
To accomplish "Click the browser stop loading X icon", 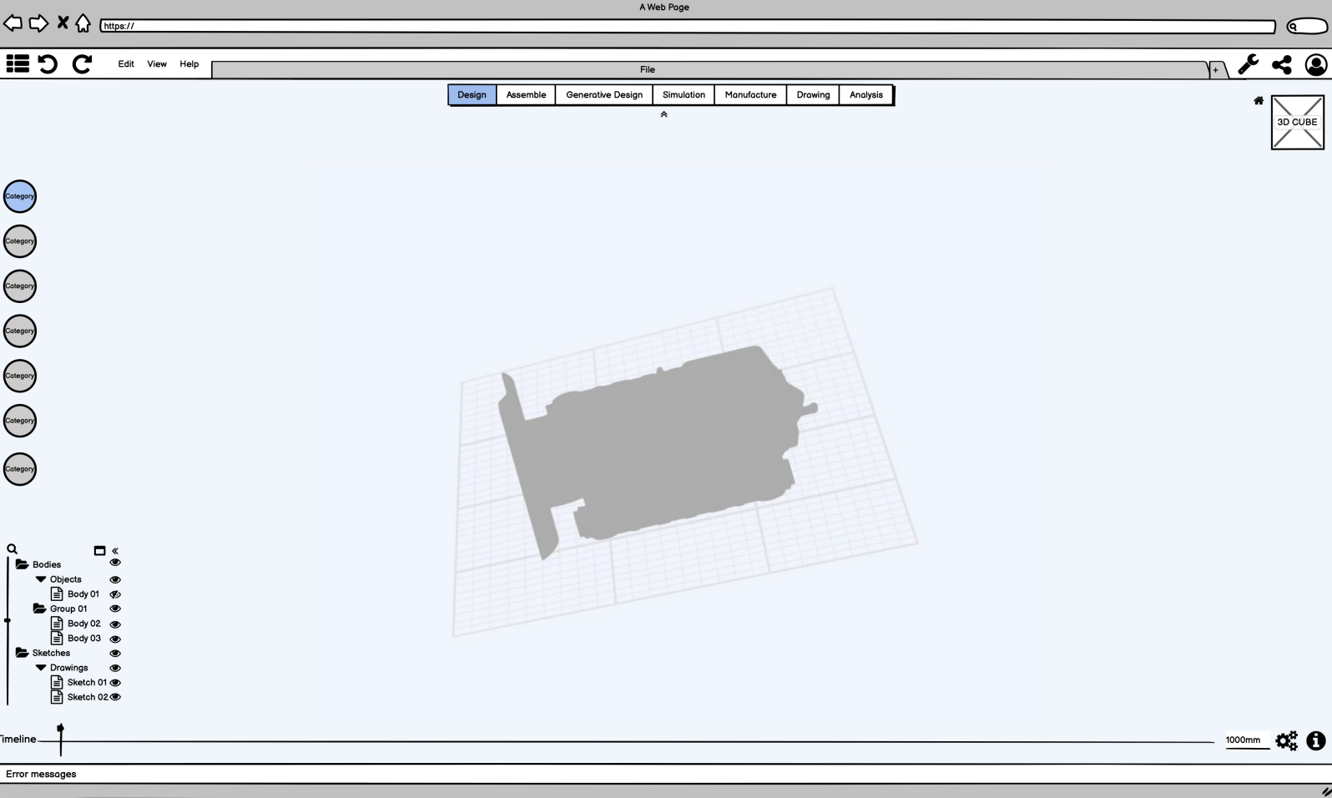I will 63,23.
